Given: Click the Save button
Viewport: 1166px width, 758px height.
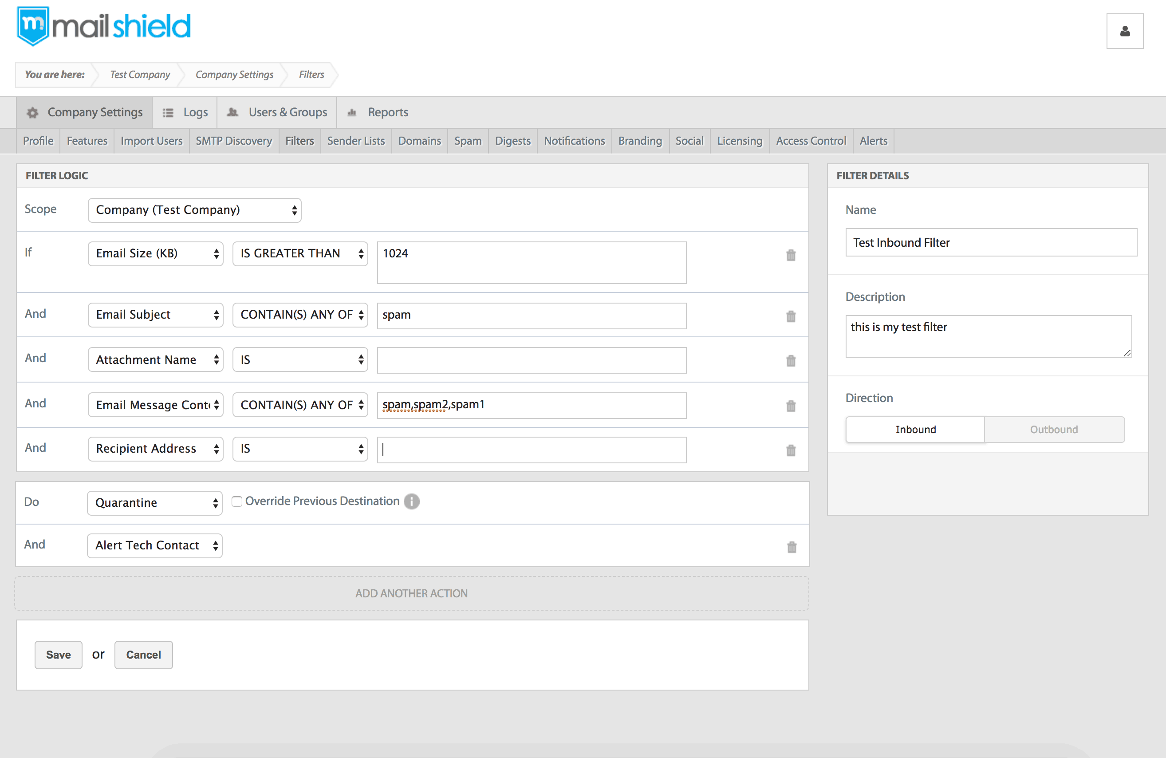Looking at the screenshot, I should click(58, 655).
